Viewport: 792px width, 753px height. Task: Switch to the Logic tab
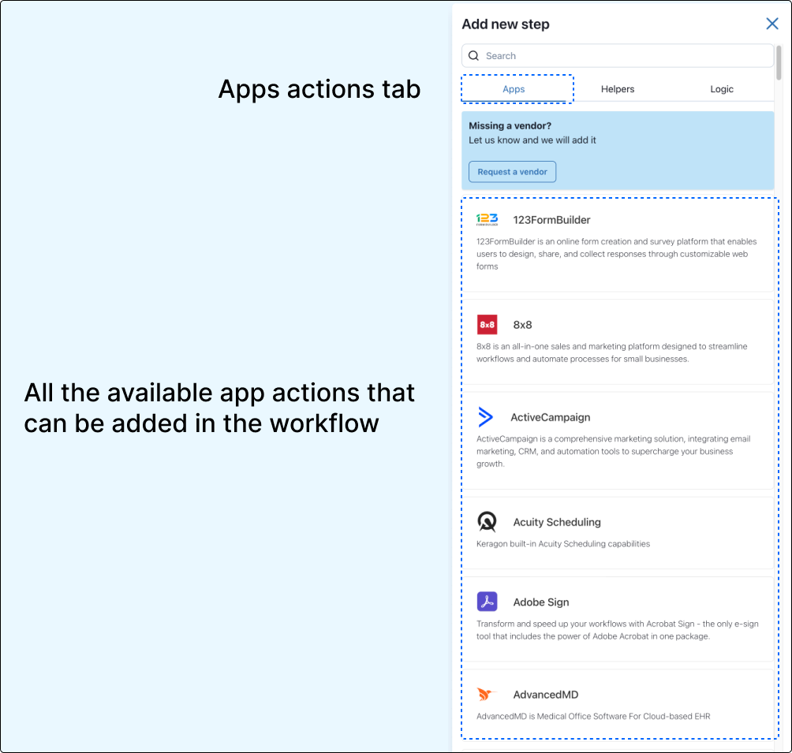[x=721, y=89]
